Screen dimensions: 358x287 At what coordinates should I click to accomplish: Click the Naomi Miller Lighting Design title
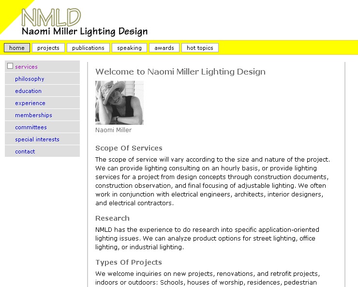coord(85,31)
